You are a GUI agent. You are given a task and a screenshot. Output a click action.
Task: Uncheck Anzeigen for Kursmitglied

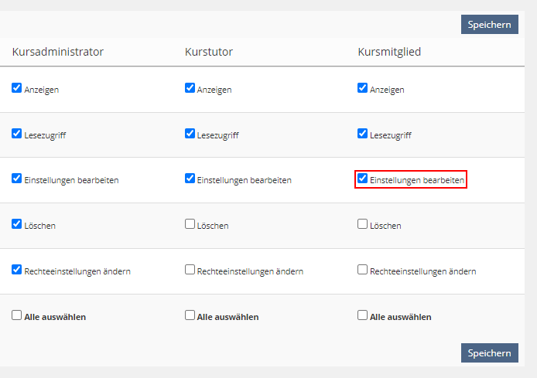(x=362, y=88)
